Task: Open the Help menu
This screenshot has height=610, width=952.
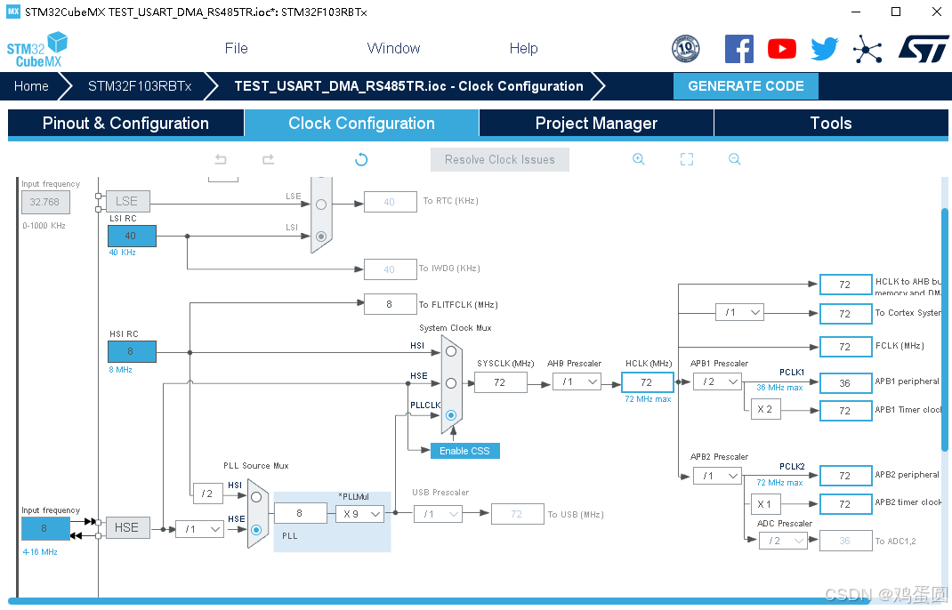Action: 523,49
